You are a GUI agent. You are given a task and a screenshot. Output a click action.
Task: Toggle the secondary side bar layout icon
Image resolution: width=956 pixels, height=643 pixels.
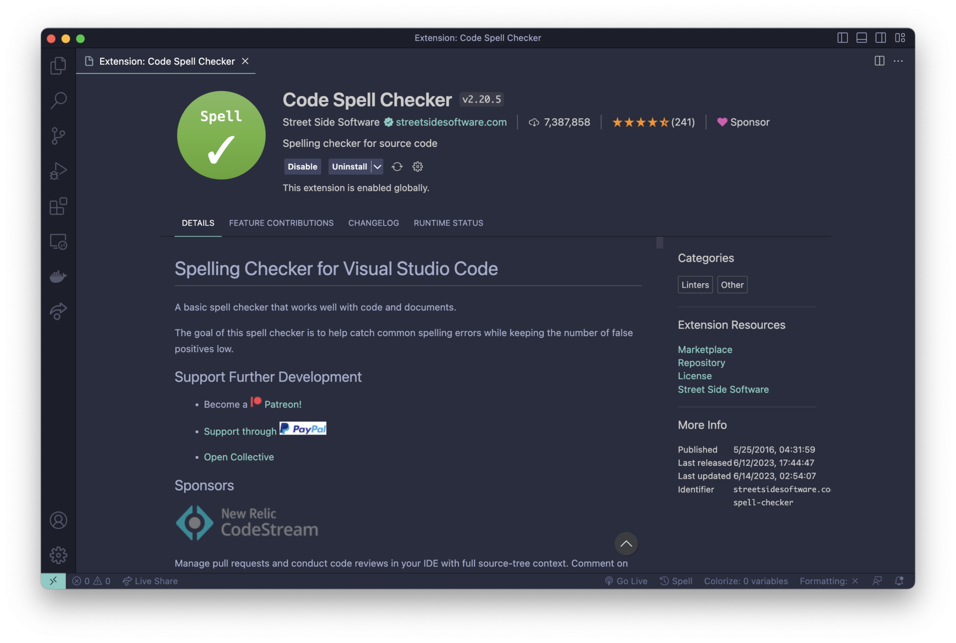click(x=880, y=38)
